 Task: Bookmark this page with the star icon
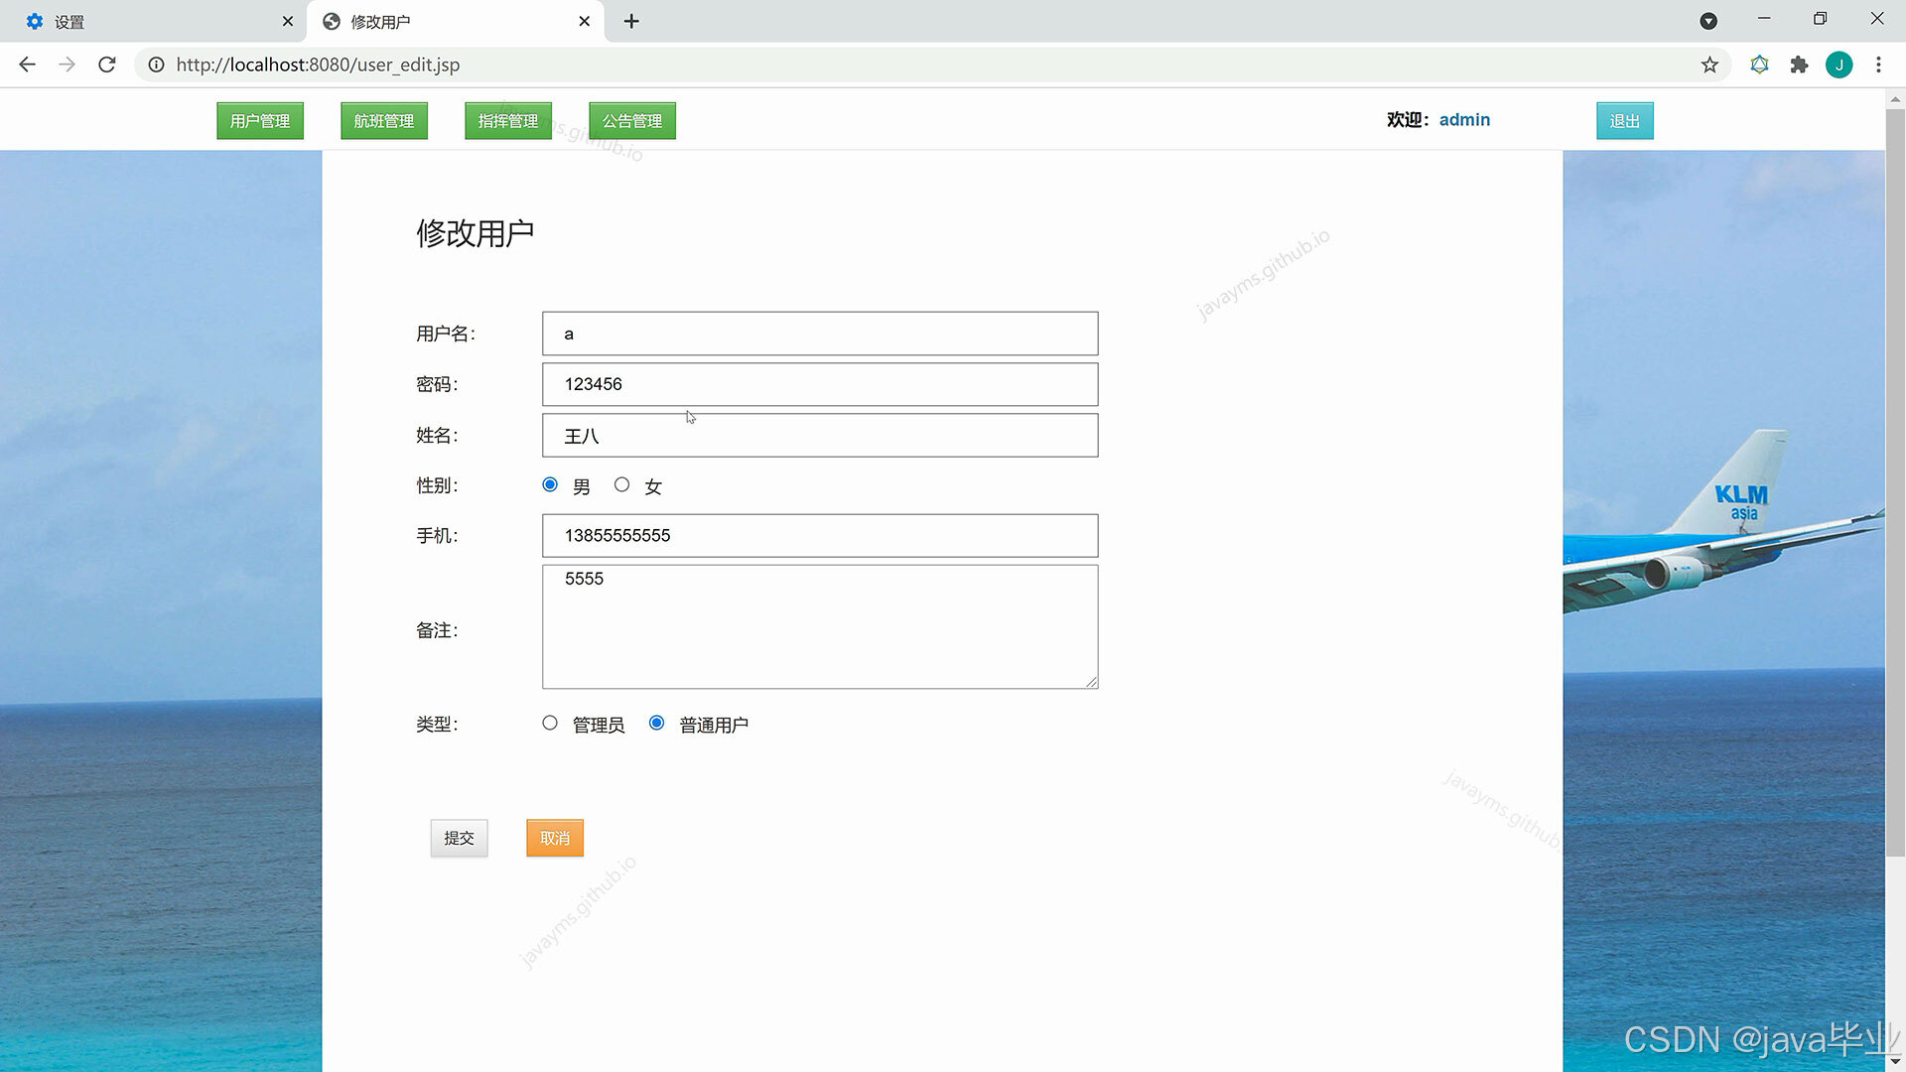pos(1709,65)
